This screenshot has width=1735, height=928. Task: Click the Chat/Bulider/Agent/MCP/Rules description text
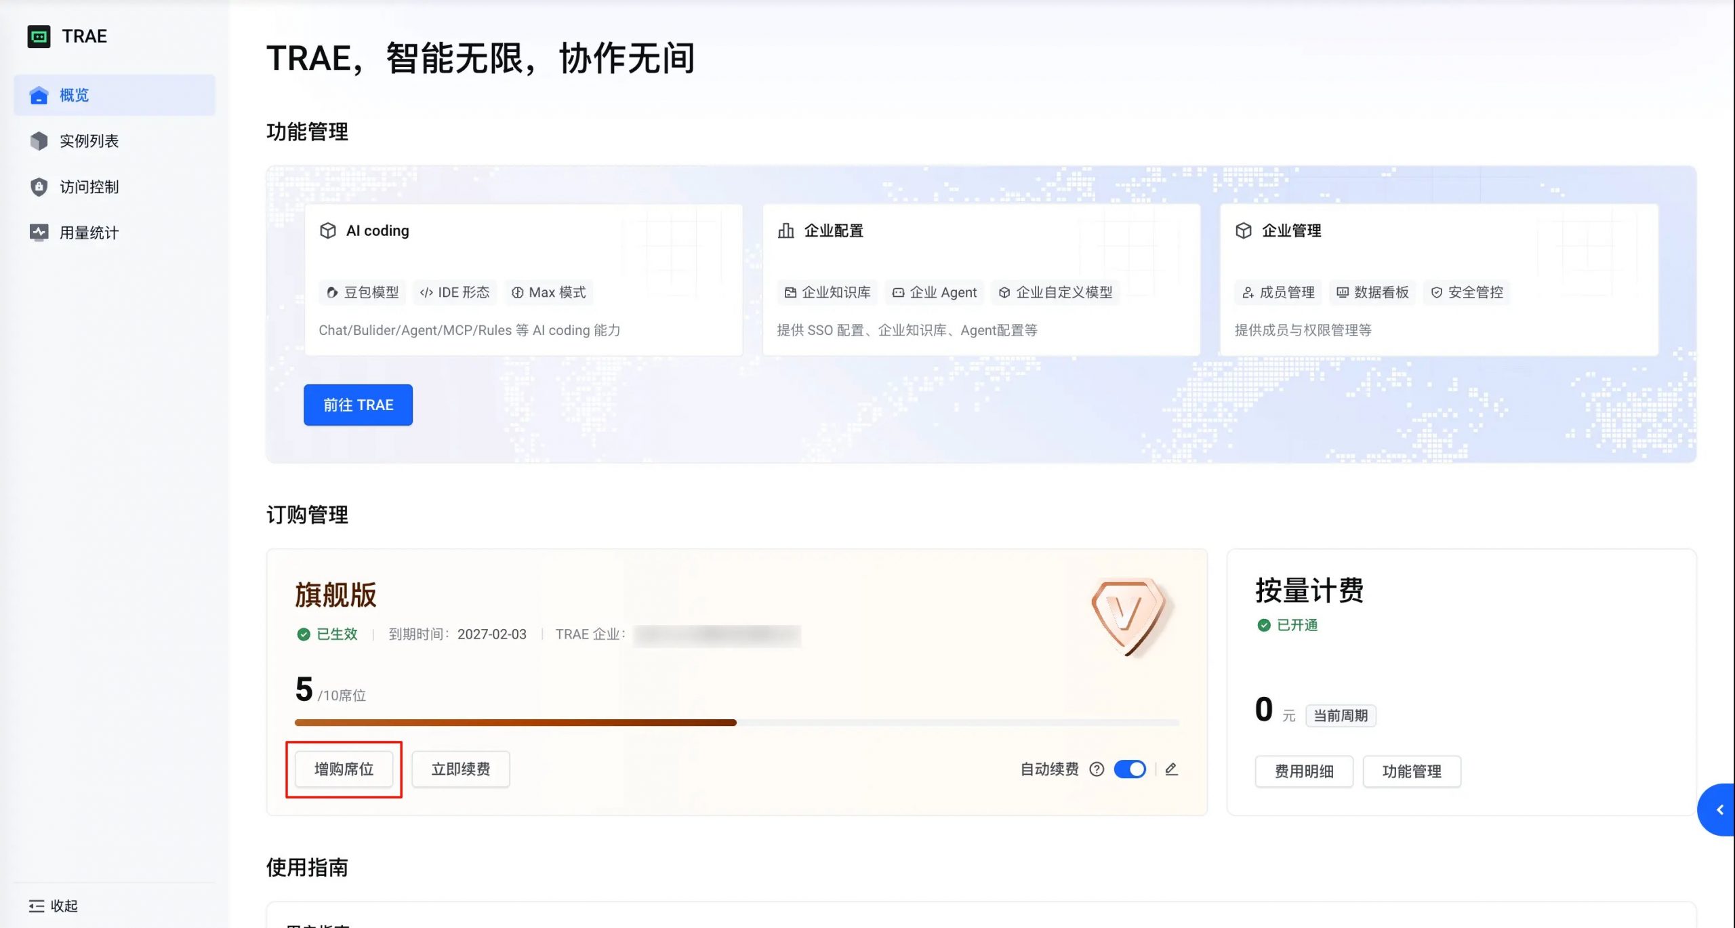click(x=470, y=330)
